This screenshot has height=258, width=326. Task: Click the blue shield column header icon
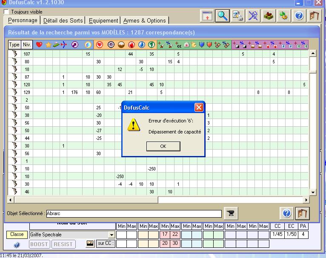click(x=201, y=45)
